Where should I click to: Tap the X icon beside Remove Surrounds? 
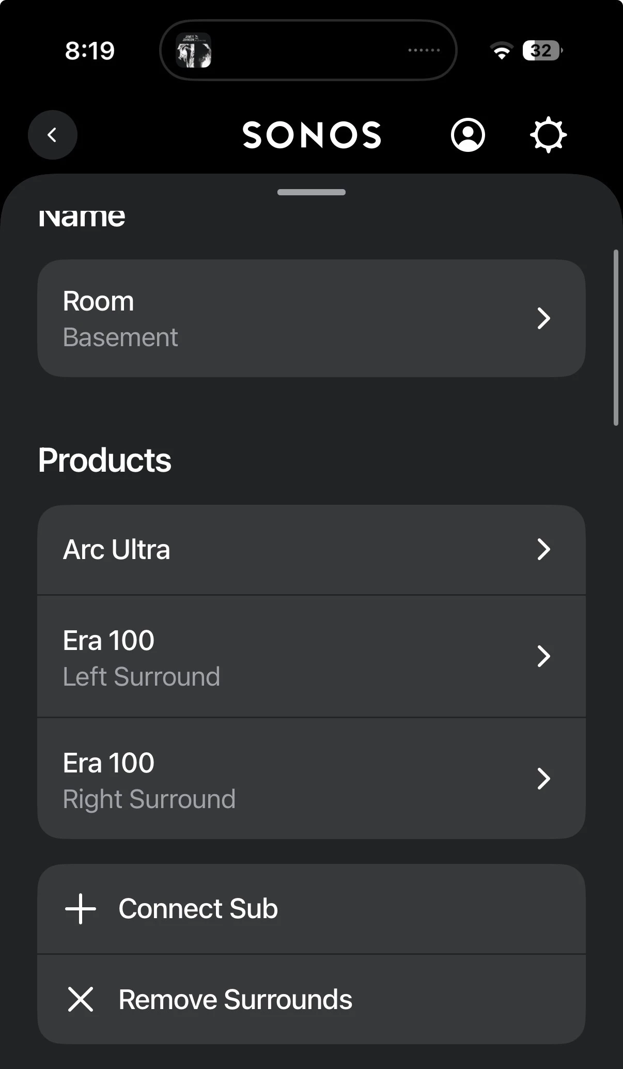coord(81,999)
